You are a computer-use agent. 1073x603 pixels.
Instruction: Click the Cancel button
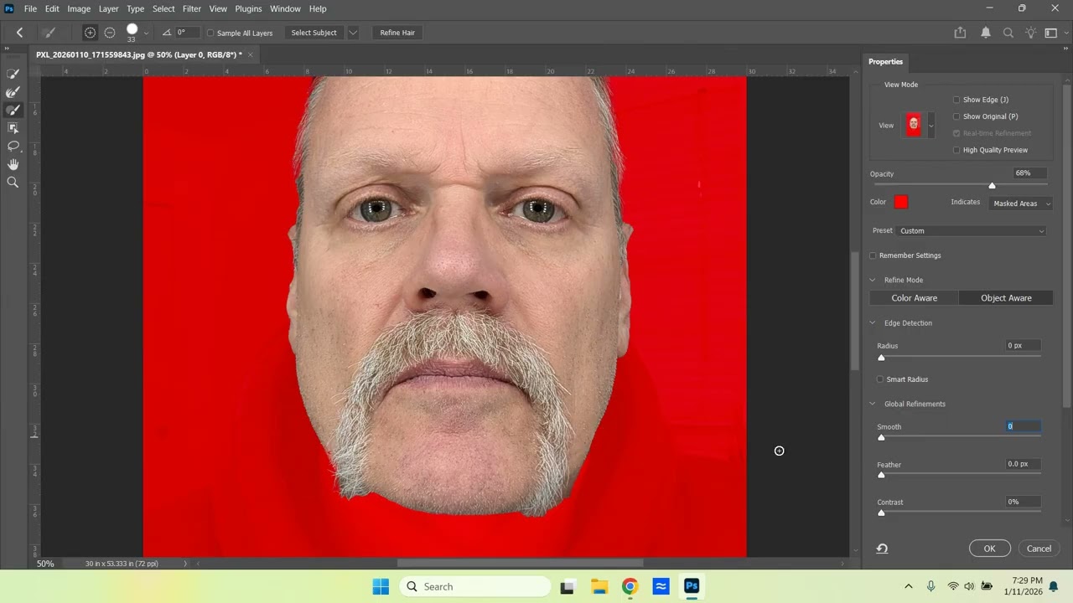[x=1039, y=549]
